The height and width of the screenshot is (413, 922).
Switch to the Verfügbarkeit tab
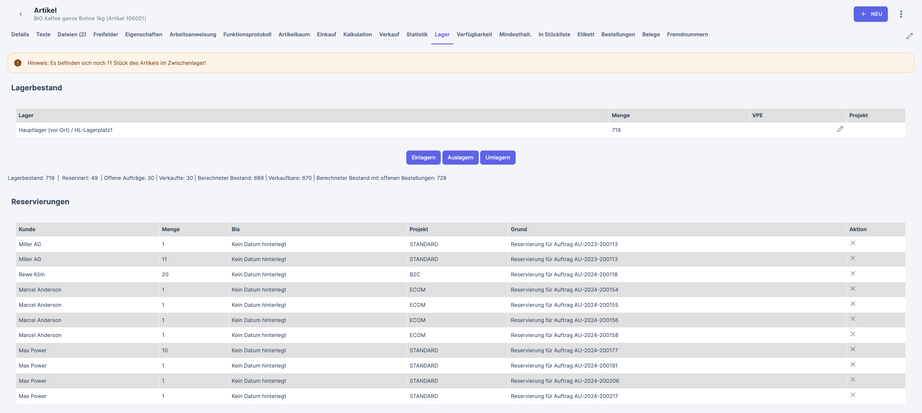[x=474, y=34]
